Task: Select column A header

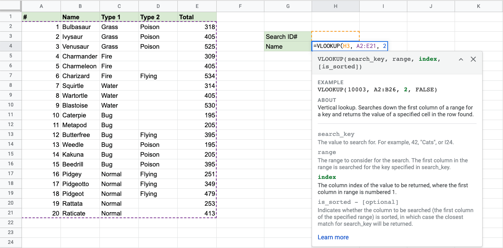Action: [x=41, y=6]
